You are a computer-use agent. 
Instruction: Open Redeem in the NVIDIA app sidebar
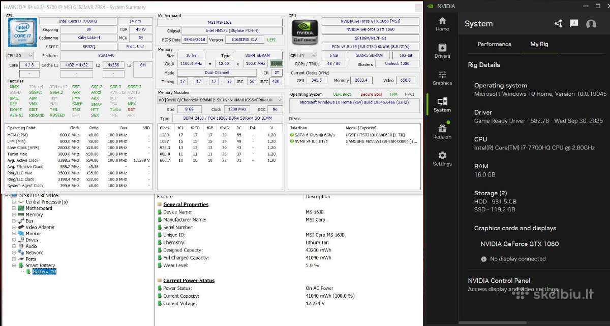[442, 131]
